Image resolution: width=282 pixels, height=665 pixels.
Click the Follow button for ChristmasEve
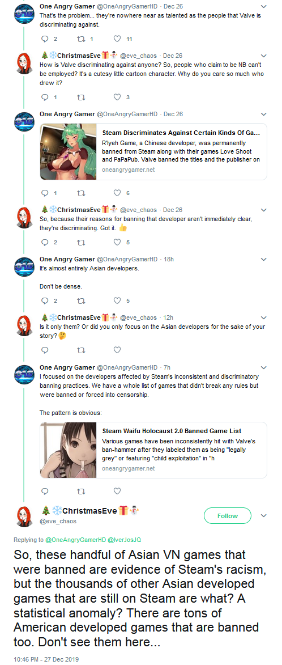pyautogui.click(x=228, y=516)
